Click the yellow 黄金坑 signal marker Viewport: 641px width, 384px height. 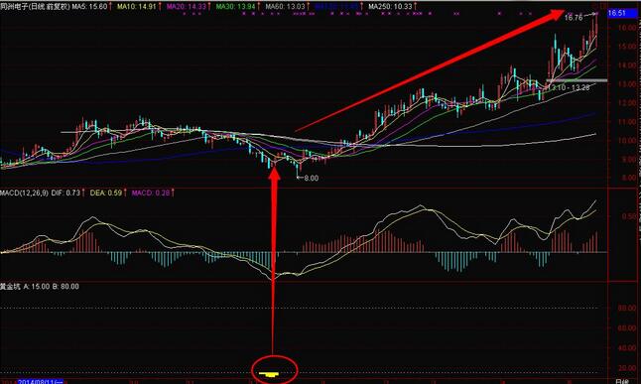click(x=270, y=374)
